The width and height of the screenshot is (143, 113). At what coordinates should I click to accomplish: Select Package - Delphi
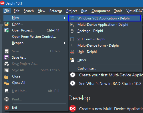pyautogui.click(x=105, y=31)
